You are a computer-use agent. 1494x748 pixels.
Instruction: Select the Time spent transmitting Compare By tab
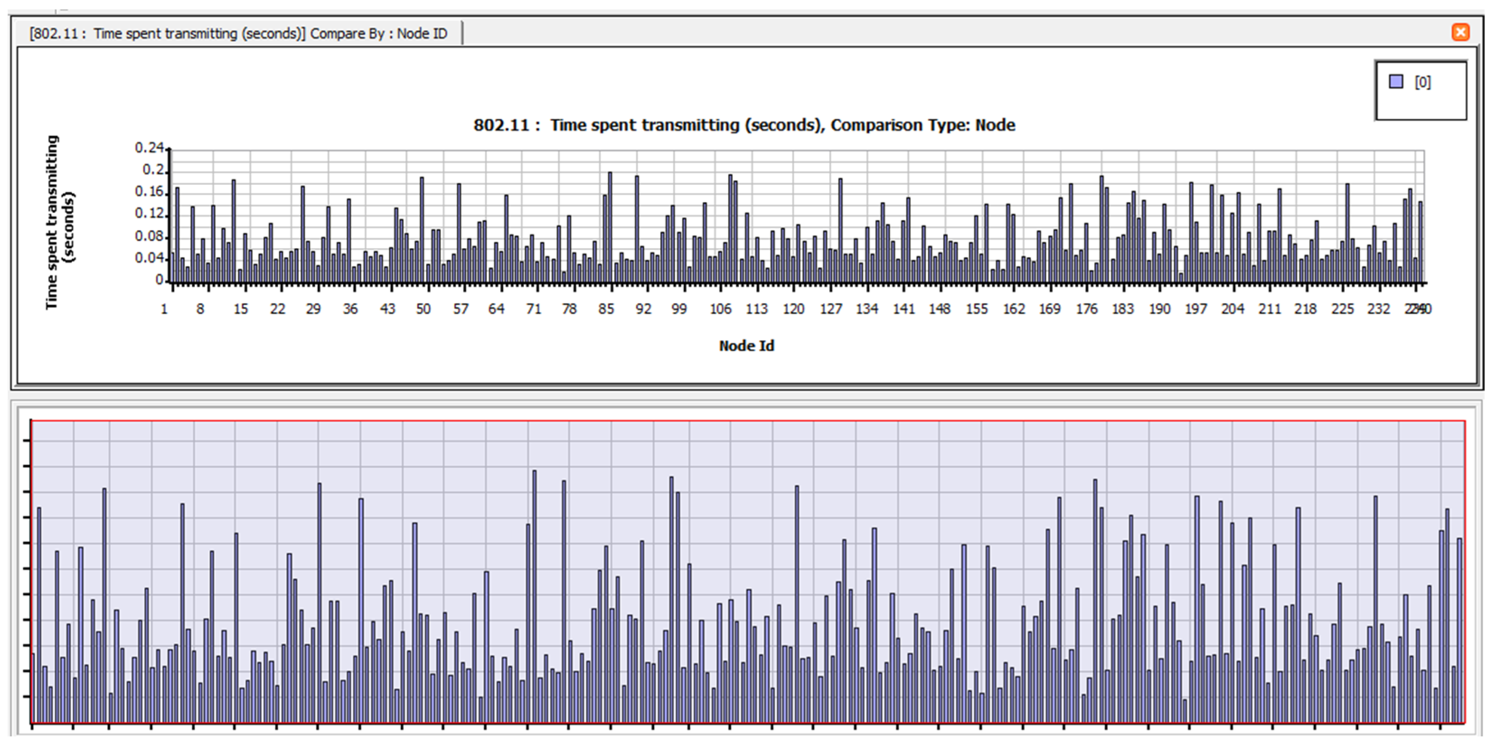point(238,33)
